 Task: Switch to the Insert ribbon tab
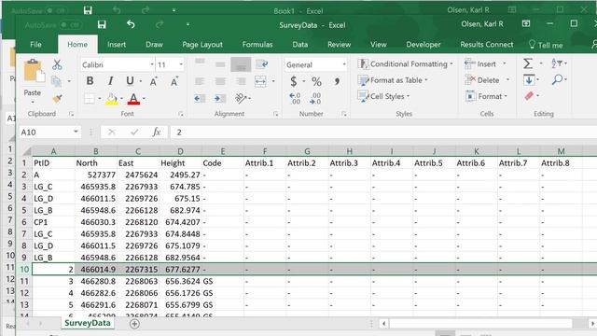tap(117, 45)
